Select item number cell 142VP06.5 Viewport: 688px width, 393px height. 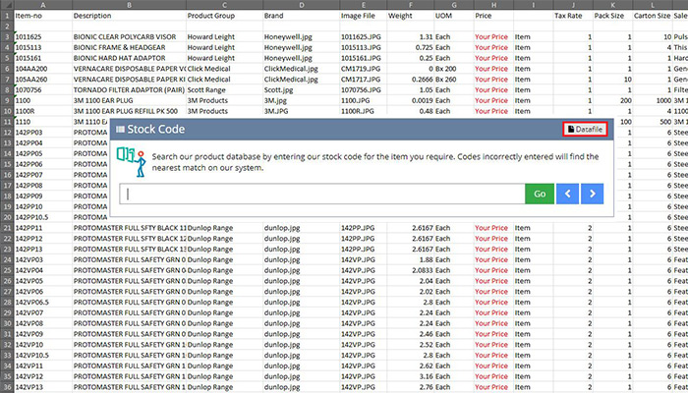[43, 303]
